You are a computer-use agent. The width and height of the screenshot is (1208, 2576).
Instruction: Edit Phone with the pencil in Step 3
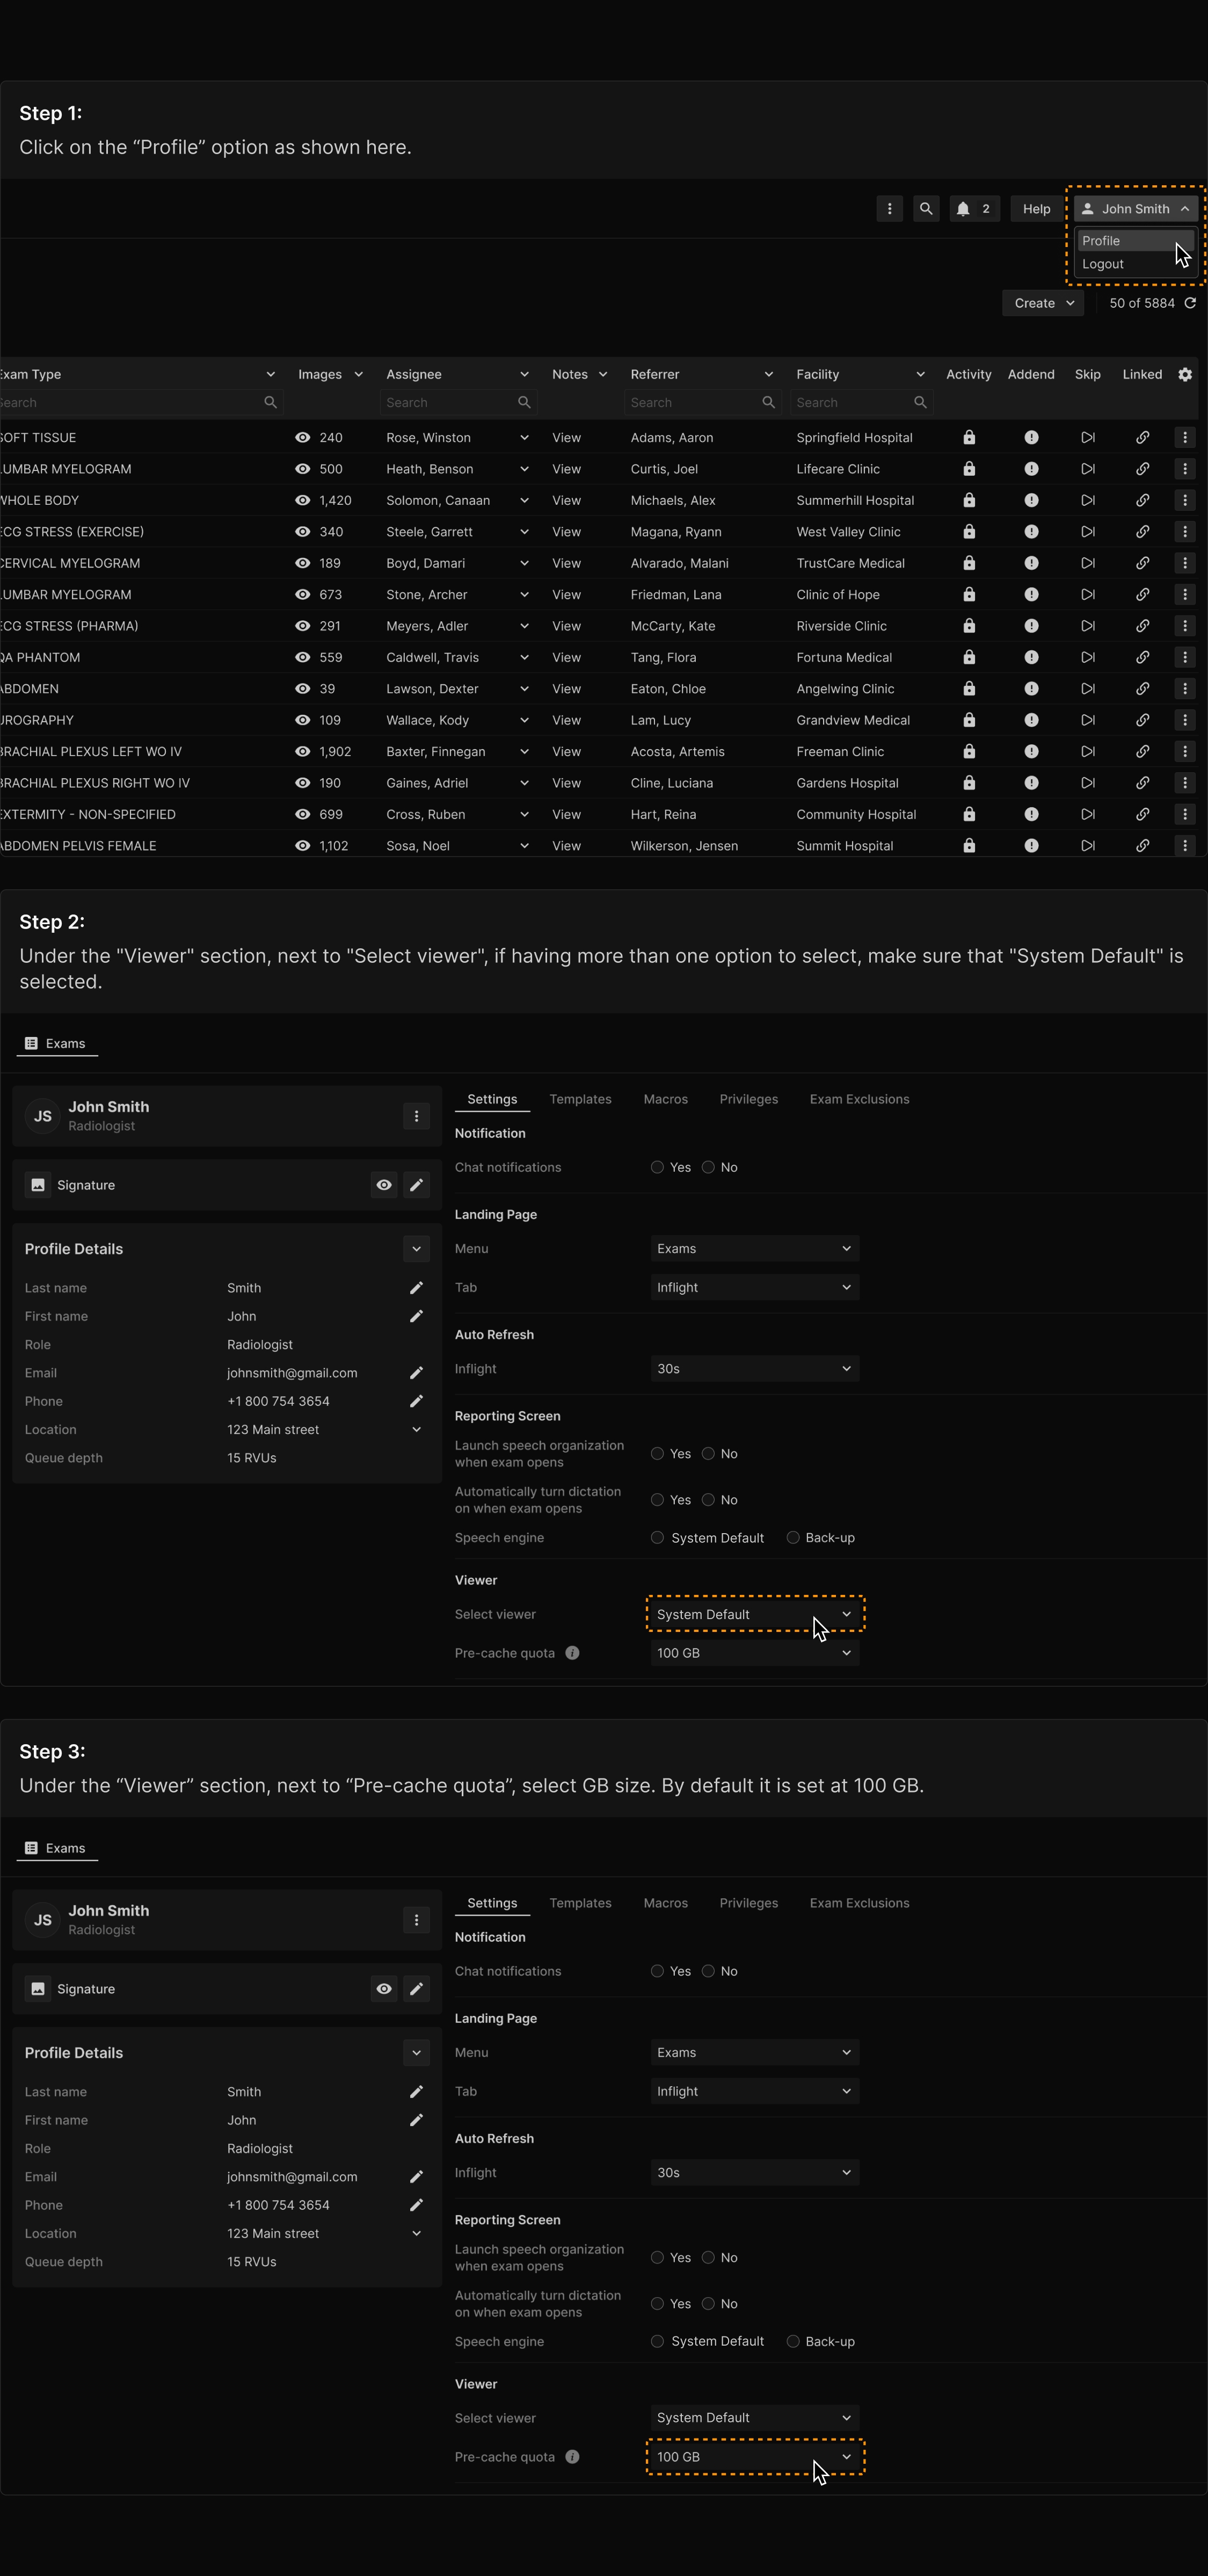pyautogui.click(x=417, y=2205)
